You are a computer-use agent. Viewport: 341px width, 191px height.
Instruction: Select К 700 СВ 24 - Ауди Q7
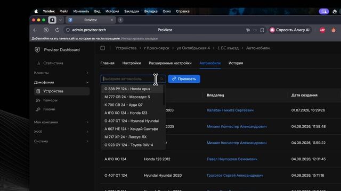(132, 105)
